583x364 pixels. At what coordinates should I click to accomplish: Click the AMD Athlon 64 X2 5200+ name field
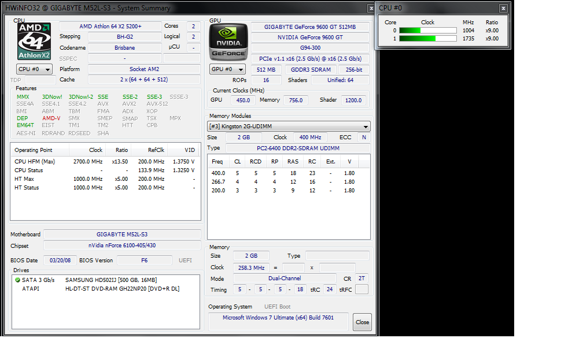[110, 27]
